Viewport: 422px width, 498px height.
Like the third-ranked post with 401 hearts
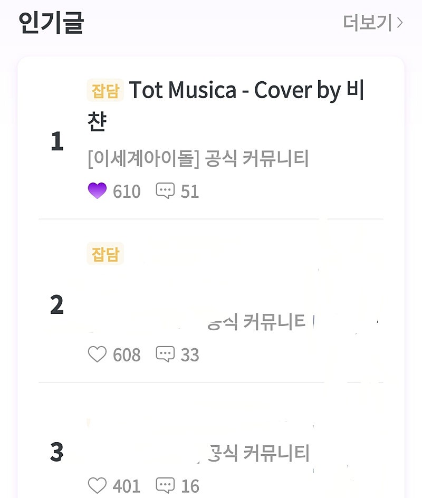click(x=97, y=485)
